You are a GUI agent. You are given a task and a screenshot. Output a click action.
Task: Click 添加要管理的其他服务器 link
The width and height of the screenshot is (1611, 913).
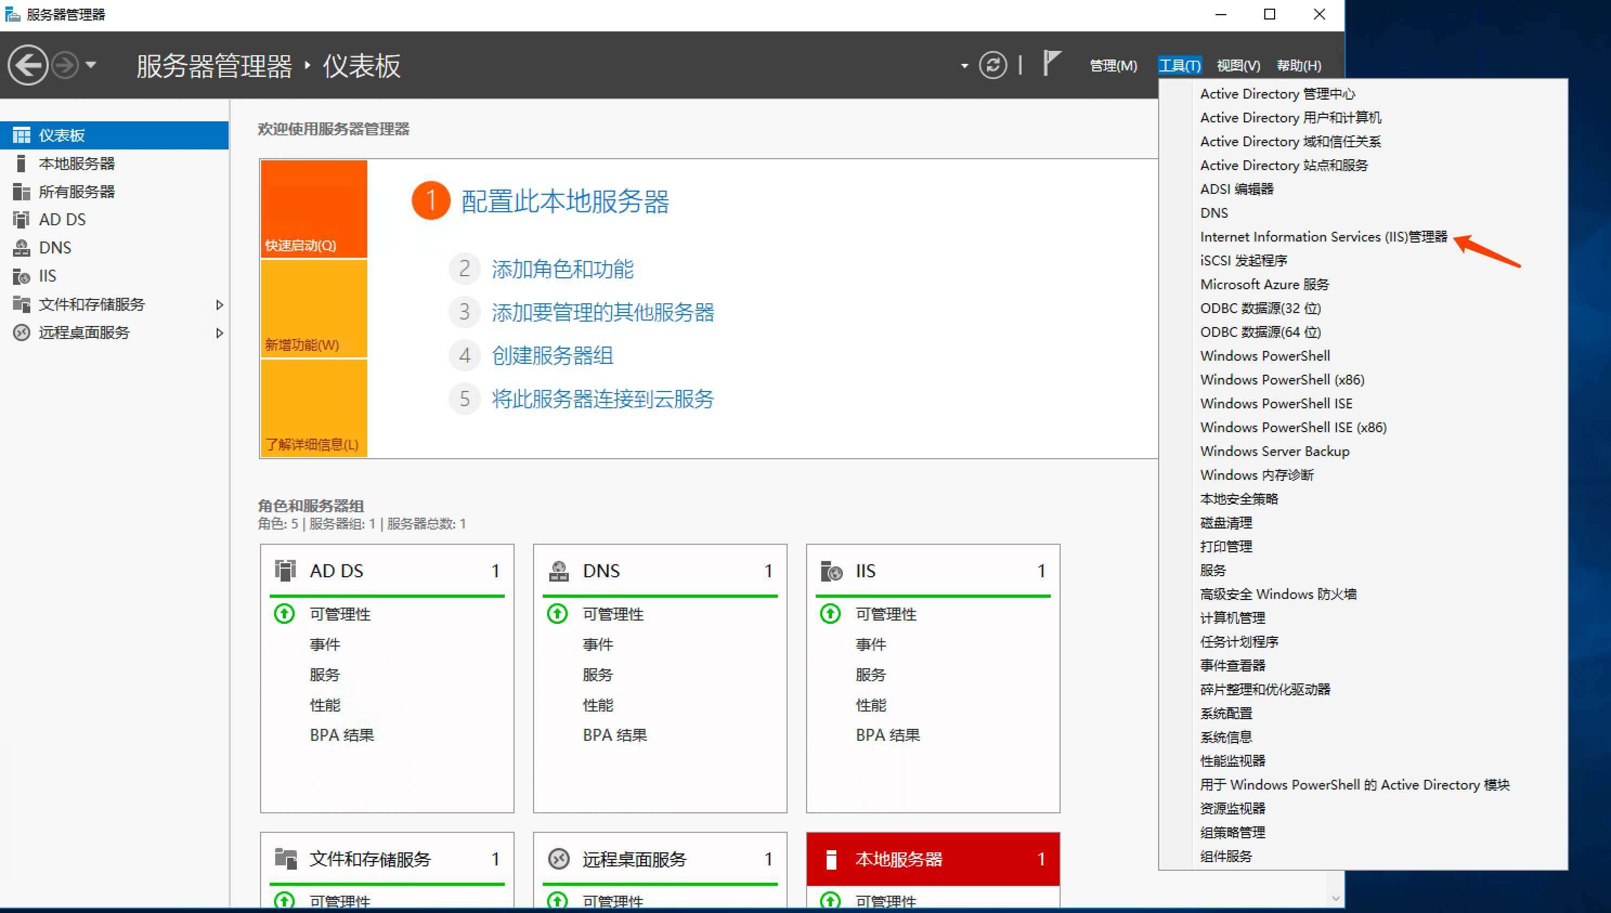pyautogui.click(x=603, y=312)
